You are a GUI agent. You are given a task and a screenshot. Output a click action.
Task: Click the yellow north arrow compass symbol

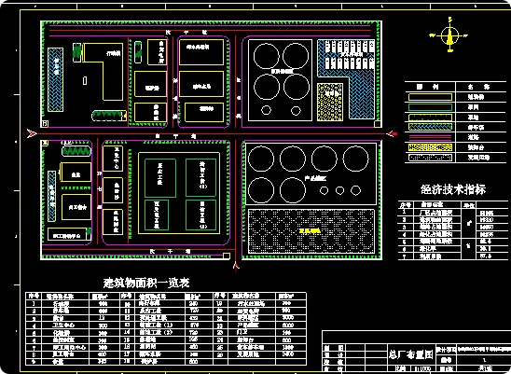click(x=449, y=35)
